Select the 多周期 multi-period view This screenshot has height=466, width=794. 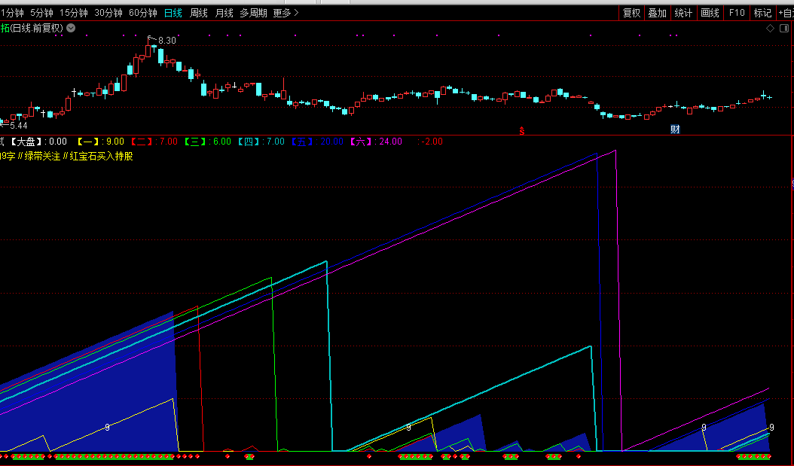click(253, 13)
